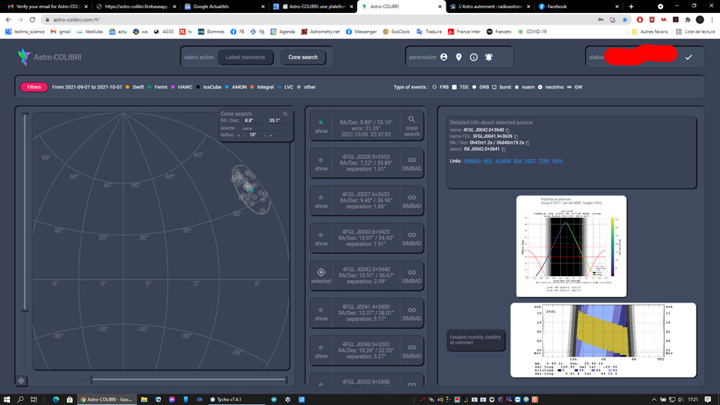Open the FAVA link
Screen dimensions: 720x405
point(557,161)
